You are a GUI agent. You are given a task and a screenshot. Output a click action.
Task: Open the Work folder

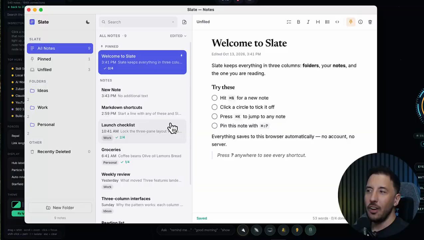coord(60,108)
